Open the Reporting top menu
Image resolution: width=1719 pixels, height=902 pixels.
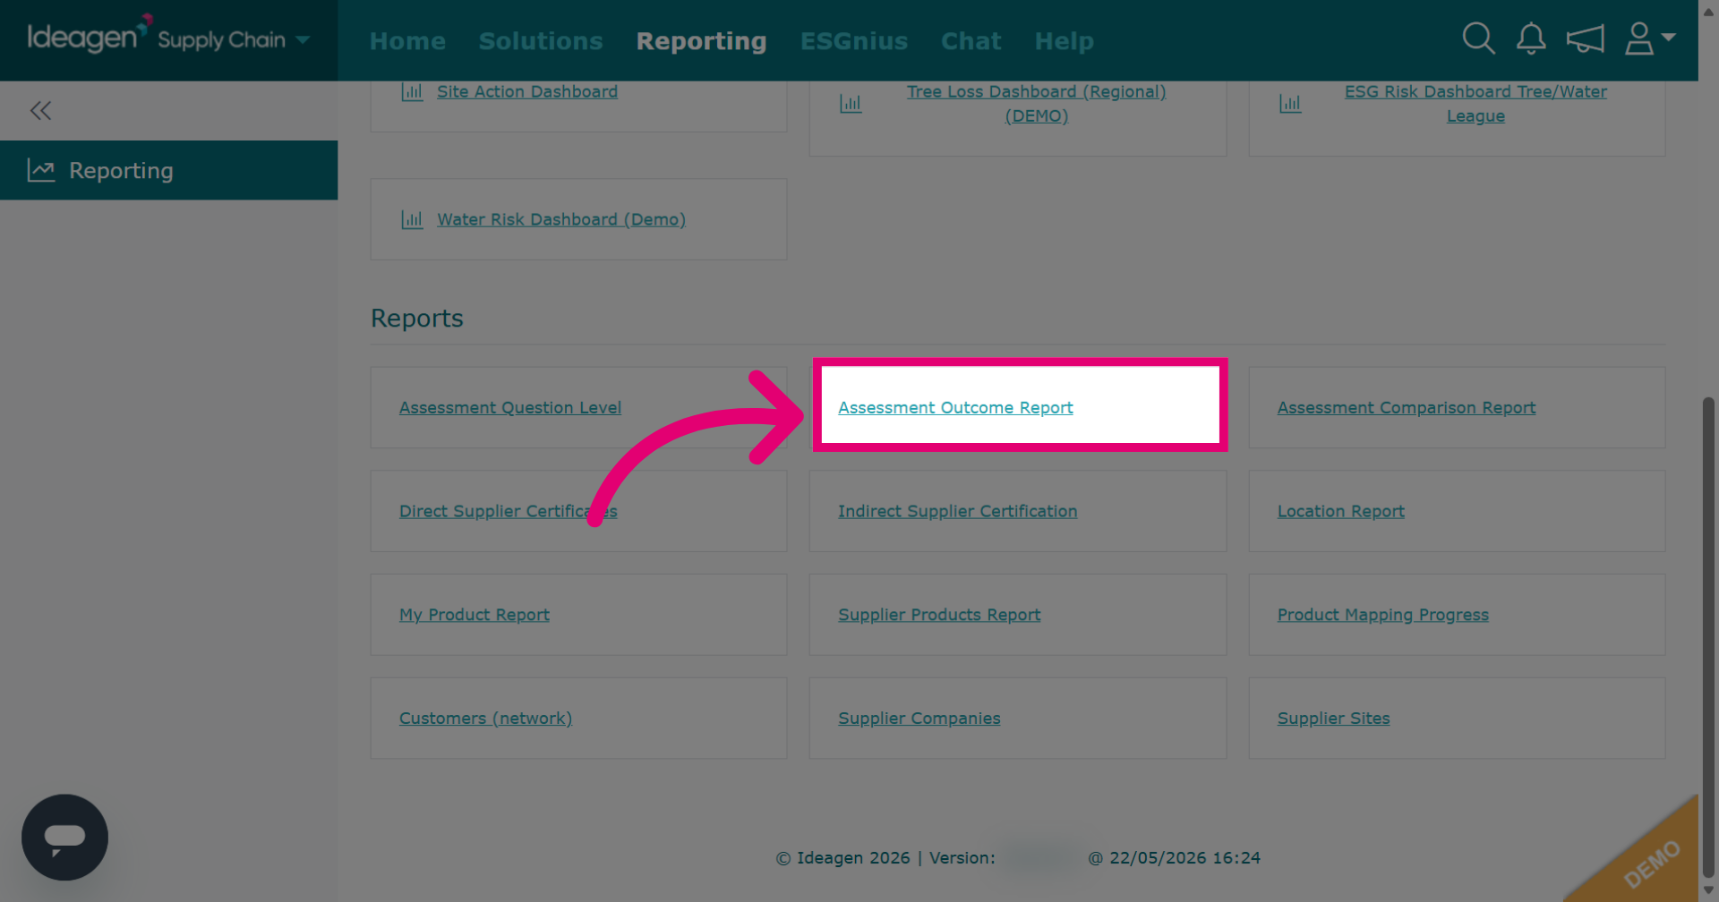[x=701, y=41]
